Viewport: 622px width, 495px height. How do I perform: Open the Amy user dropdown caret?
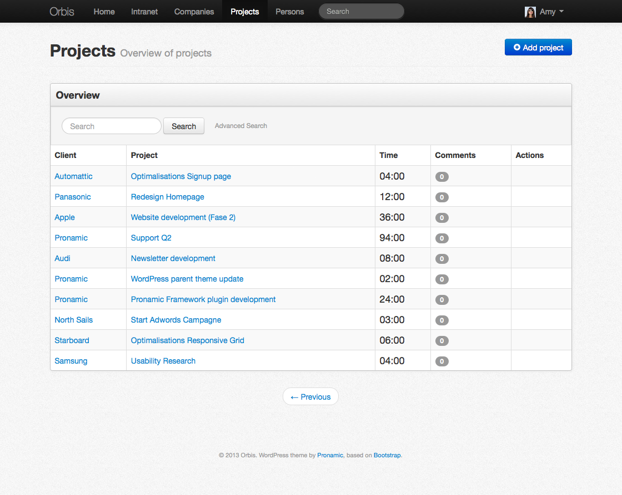[561, 12]
